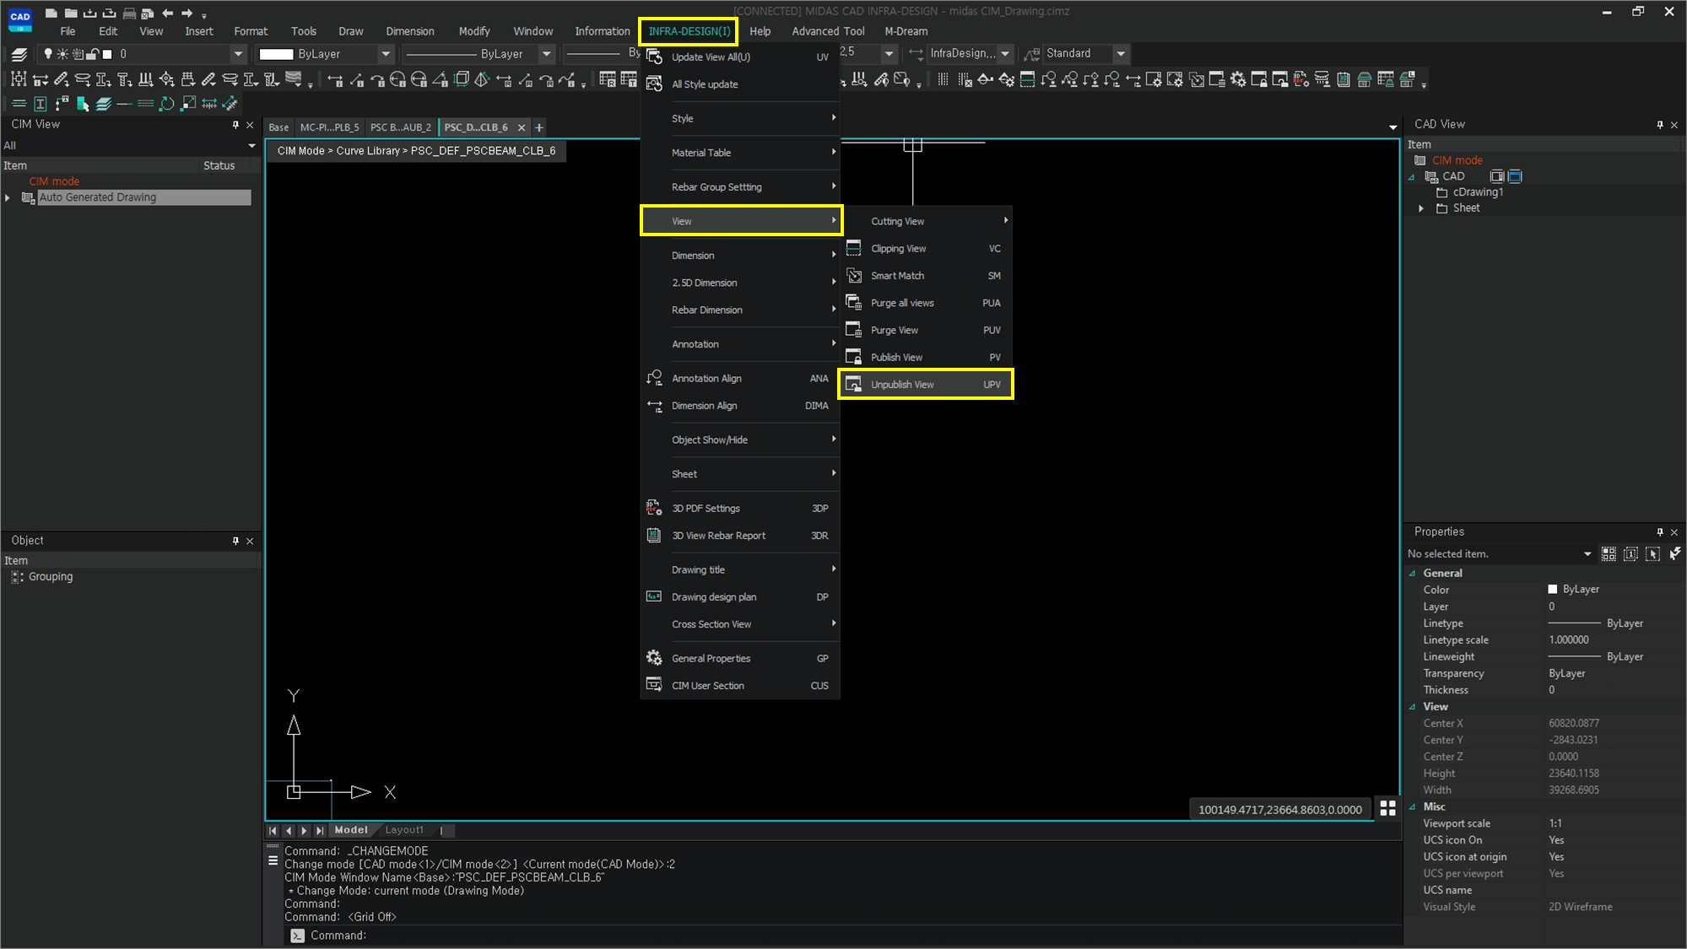Toggle the layer freeze sun icon
The width and height of the screenshot is (1687, 949).
pos(62,54)
